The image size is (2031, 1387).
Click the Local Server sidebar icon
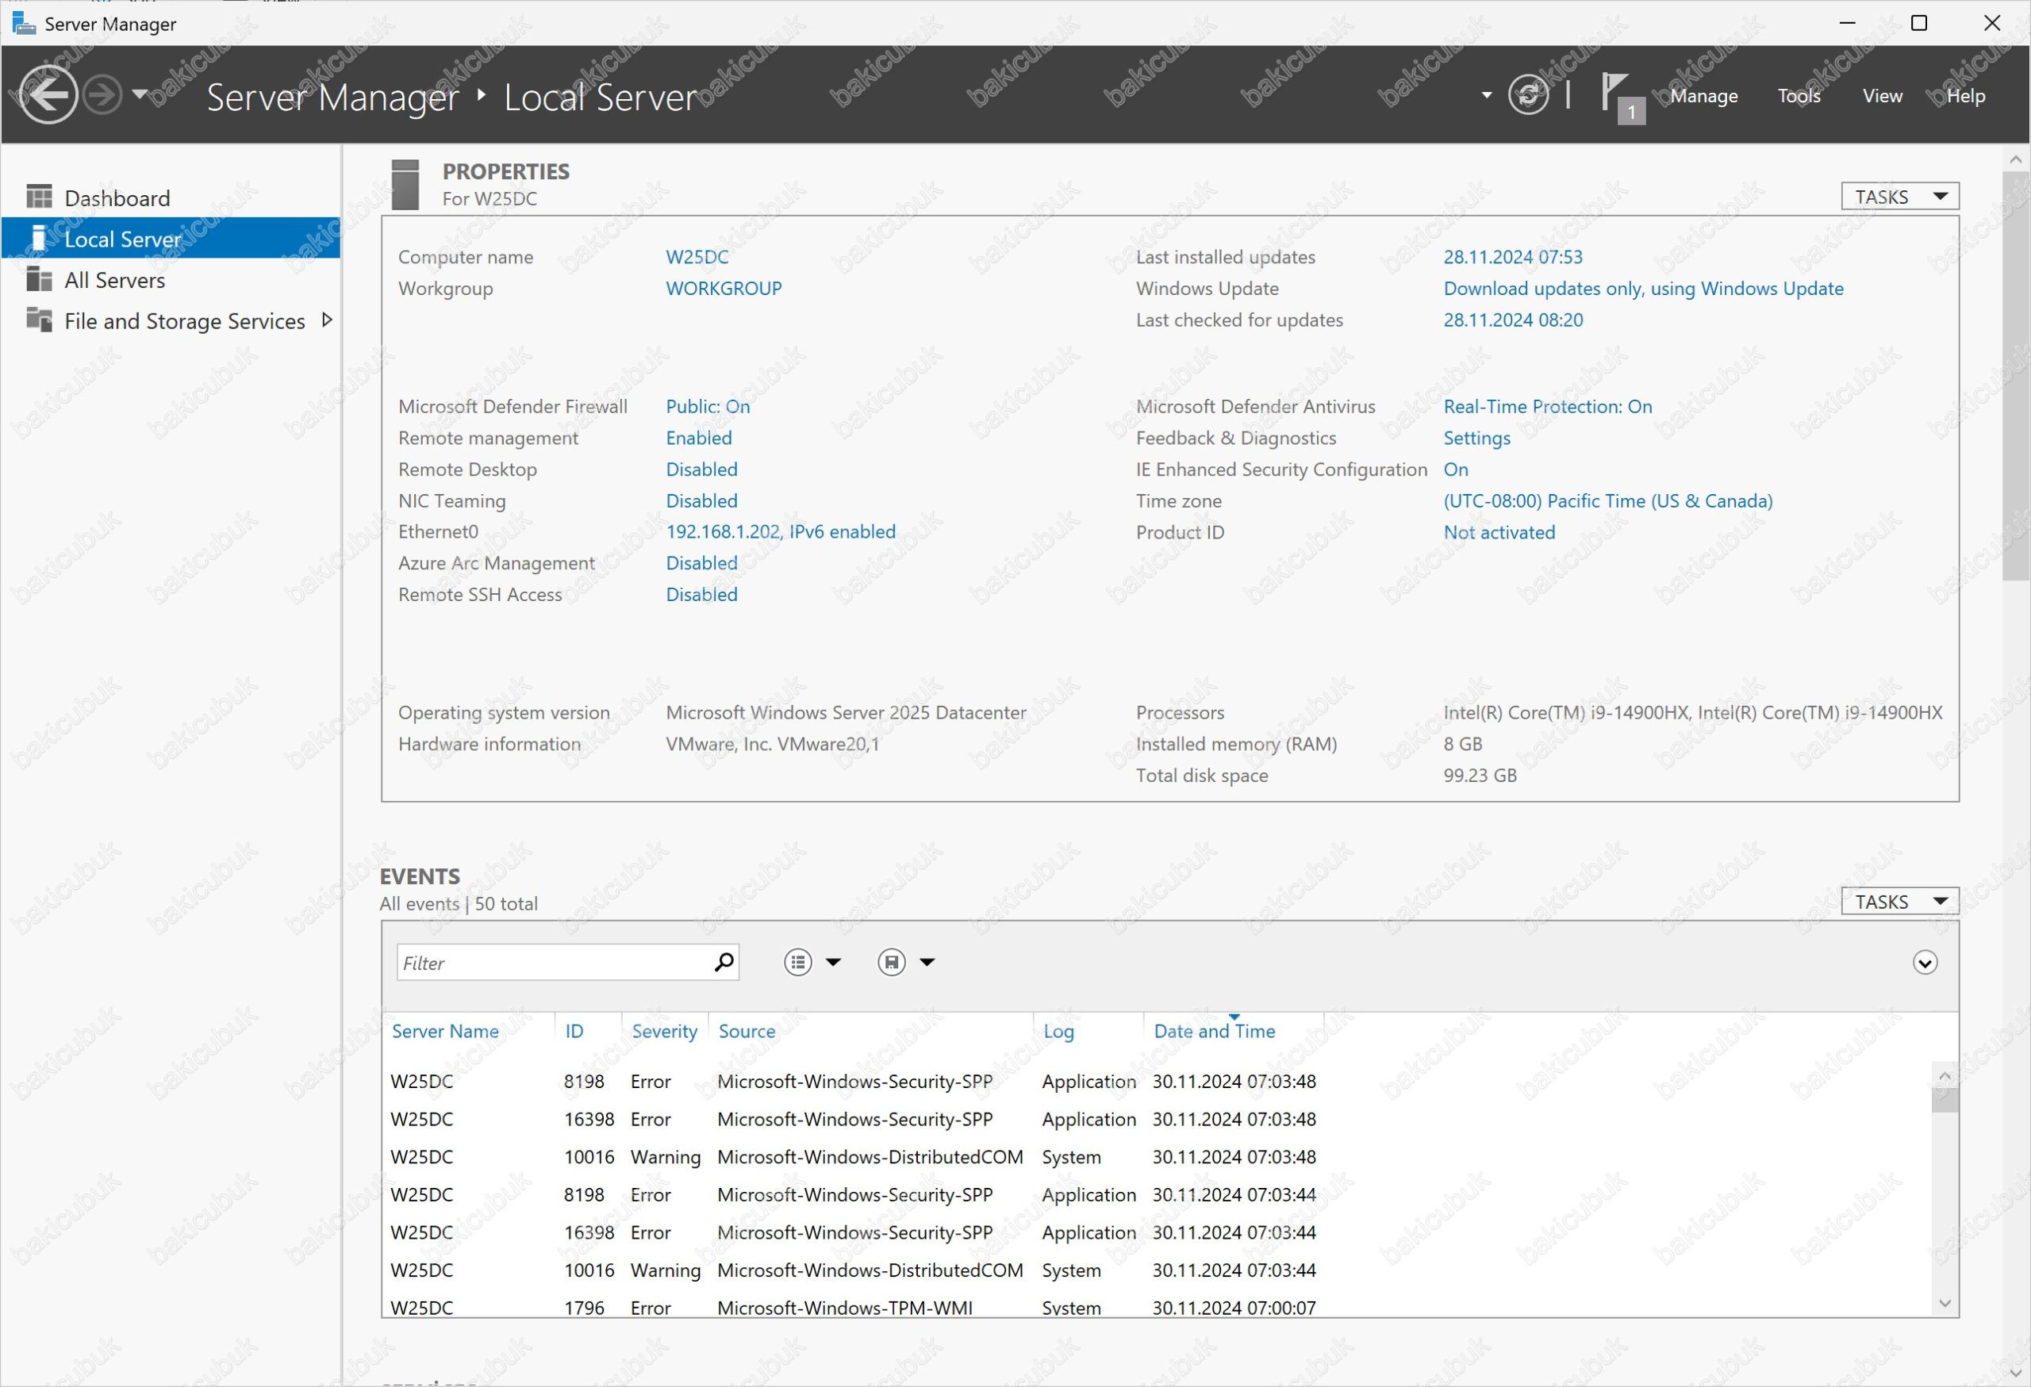(38, 238)
